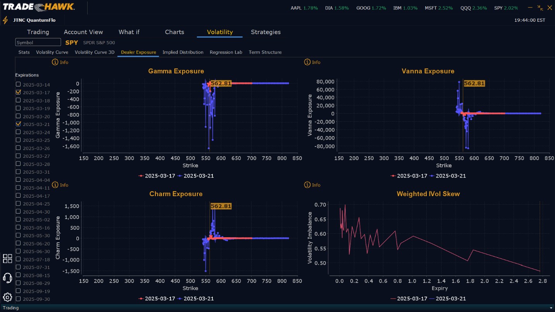This screenshot has width=555, height=312.
Task: Enable the 2025-08-29 expiration checkbox
Action: point(18,283)
